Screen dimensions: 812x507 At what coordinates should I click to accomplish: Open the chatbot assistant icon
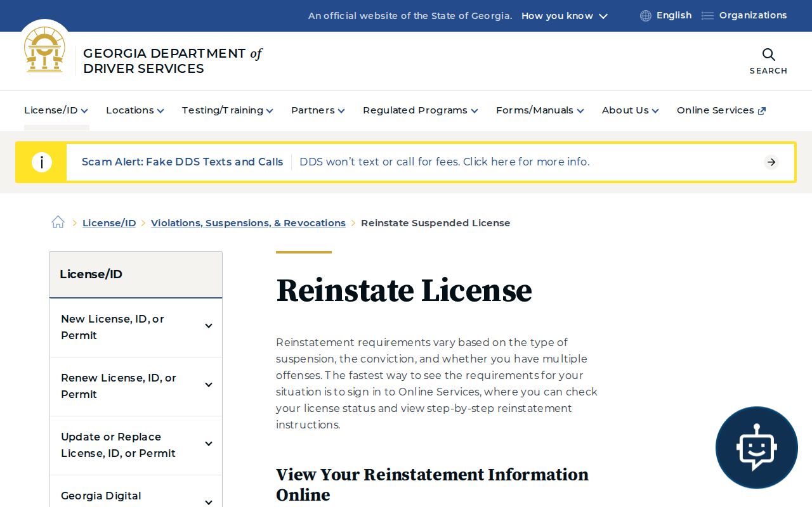pos(756,447)
